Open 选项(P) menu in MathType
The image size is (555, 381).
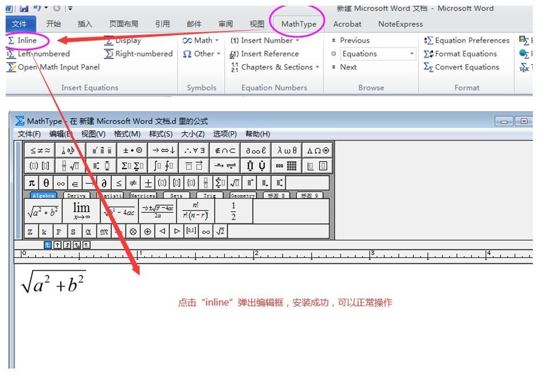point(225,134)
